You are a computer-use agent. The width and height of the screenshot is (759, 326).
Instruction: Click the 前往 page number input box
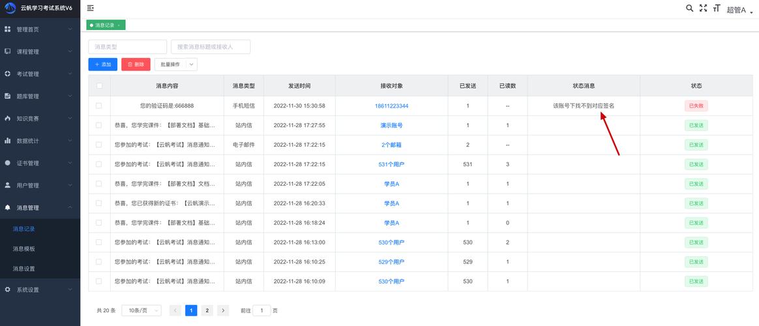[x=262, y=310]
